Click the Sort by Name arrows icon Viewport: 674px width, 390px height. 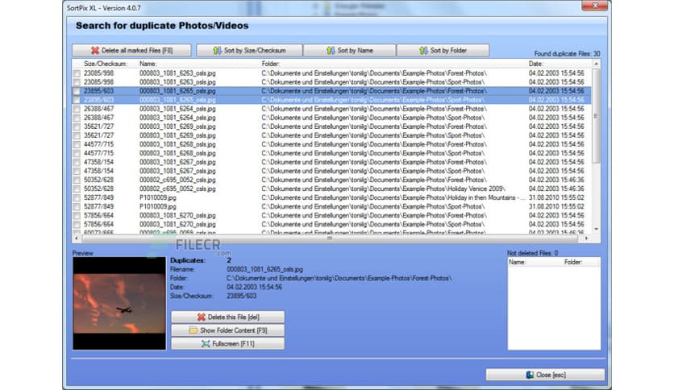pyautogui.click(x=331, y=51)
